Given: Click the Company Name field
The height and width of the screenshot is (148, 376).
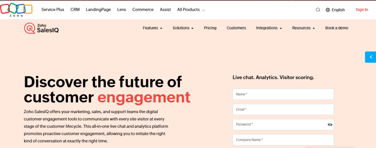Looking at the screenshot, I should (x=283, y=140).
